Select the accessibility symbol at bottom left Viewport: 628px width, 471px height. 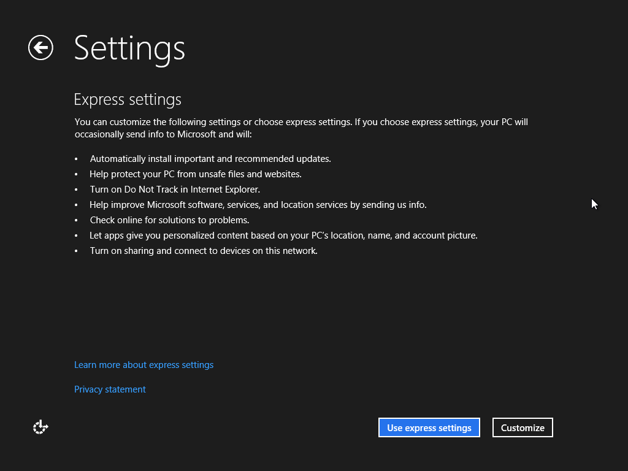click(x=40, y=427)
